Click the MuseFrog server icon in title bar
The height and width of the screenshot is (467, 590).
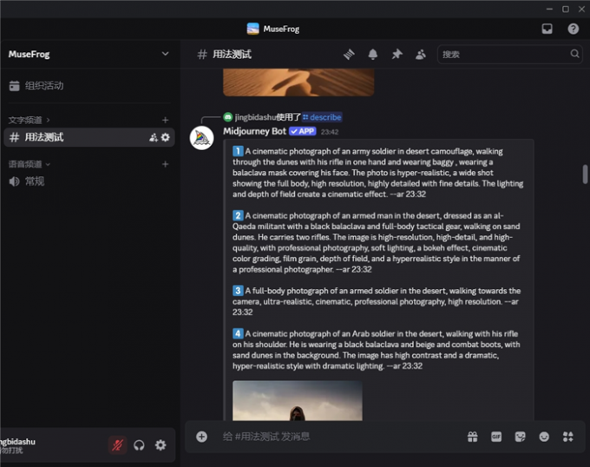(252, 29)
